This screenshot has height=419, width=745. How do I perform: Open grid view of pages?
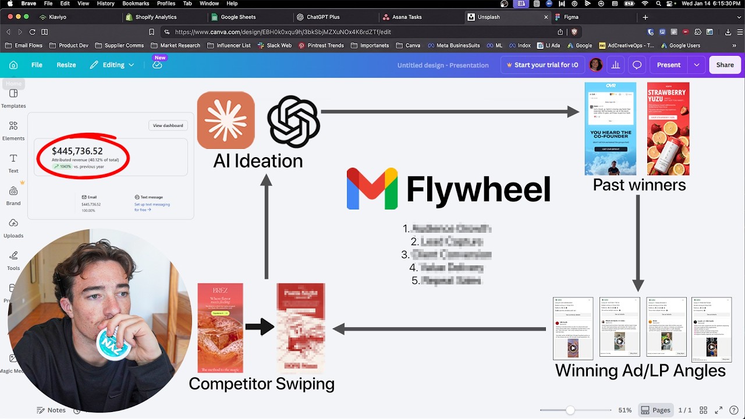(704, 410)
